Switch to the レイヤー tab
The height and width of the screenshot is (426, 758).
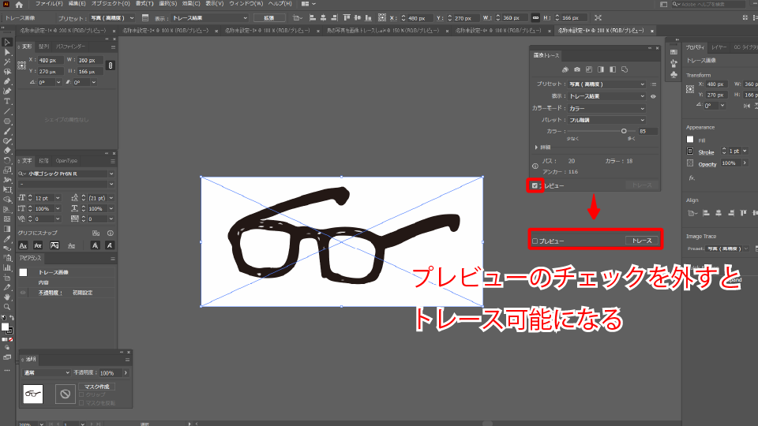click(x=719, y=47)
